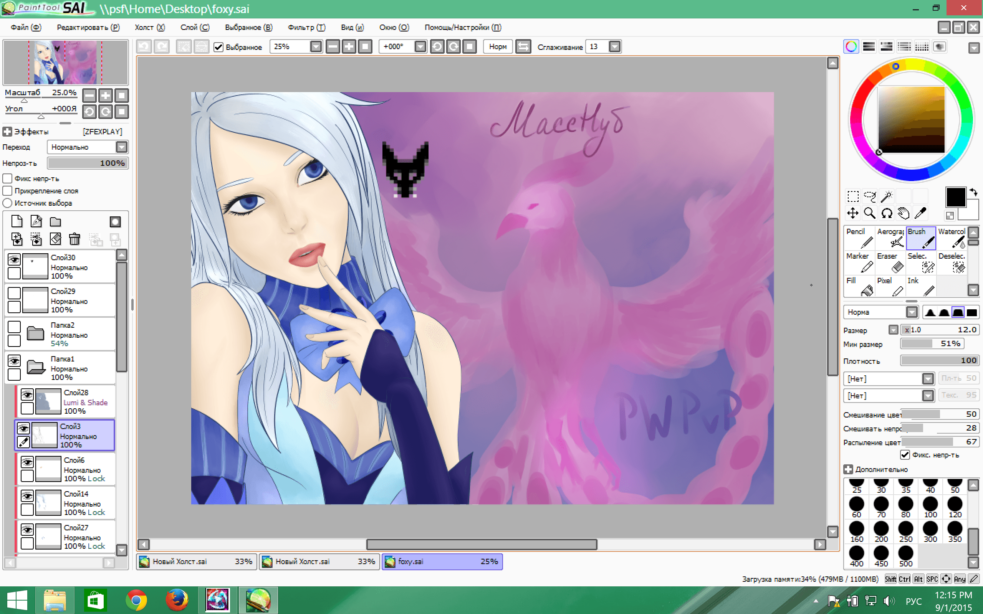Open the 25% zoom level dropdown
The width and height of the screenshot is (983, 614).
[x=316, y=47]
